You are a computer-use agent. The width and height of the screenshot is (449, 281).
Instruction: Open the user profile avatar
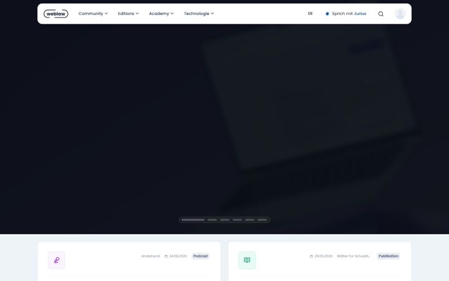pos(400,14)
